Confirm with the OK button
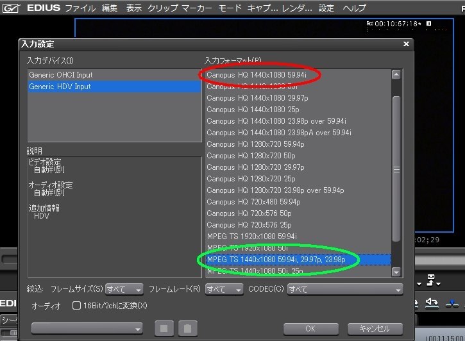This screenshot has height=341, width=465. (x=310, y=329)
